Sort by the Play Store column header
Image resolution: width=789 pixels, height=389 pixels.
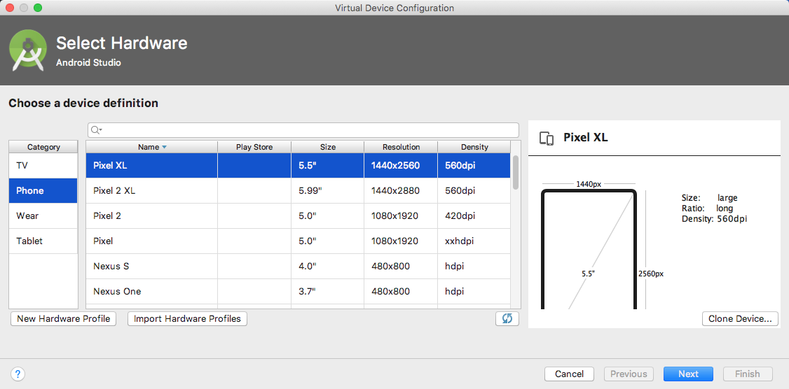tap(254, 147)
